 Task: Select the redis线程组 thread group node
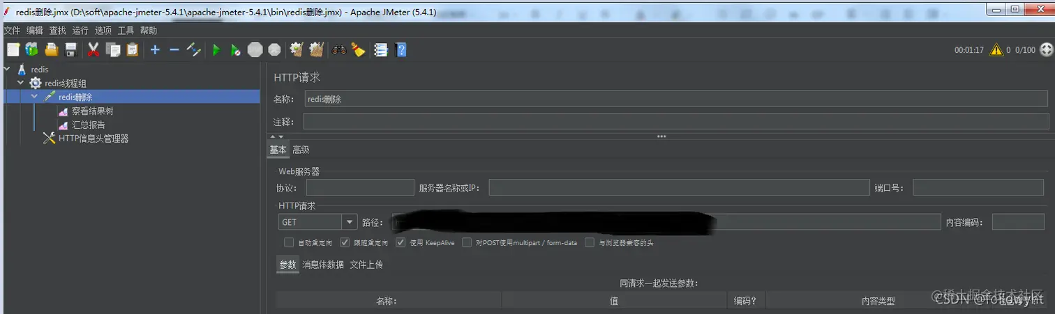66,83
